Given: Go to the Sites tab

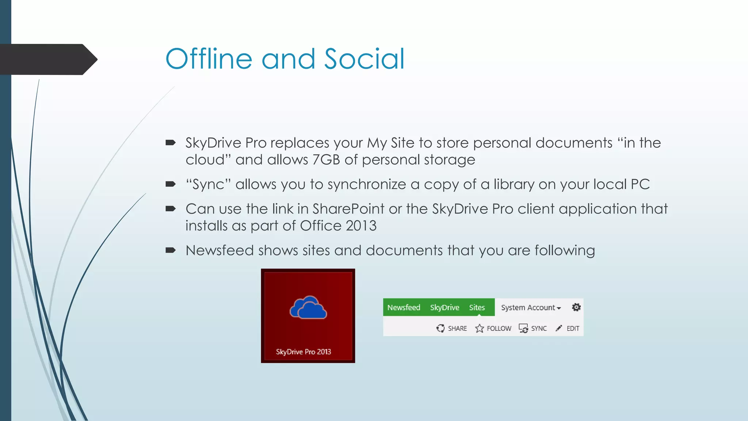Looking at the screenshot, I should pyautogui.click(x=477, y=307).
